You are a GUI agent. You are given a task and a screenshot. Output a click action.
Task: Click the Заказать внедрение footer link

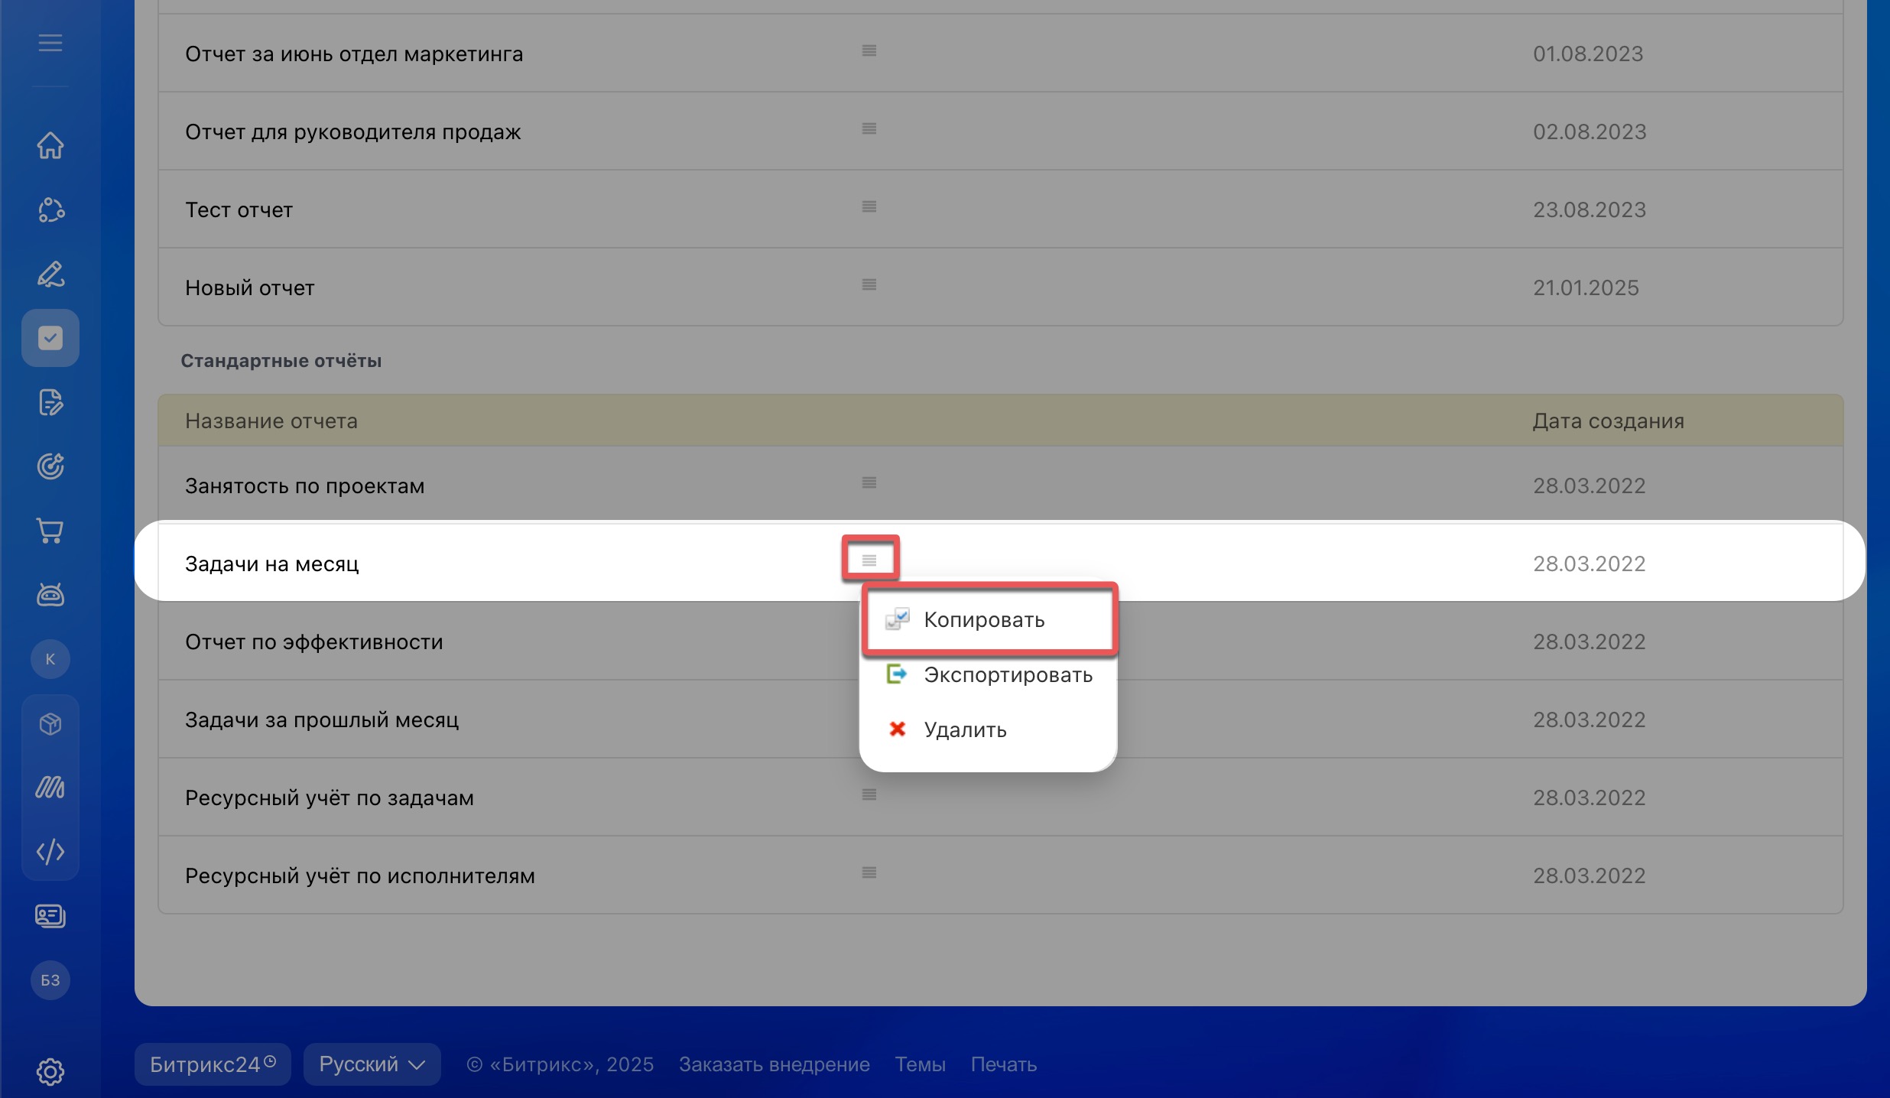774,1064
